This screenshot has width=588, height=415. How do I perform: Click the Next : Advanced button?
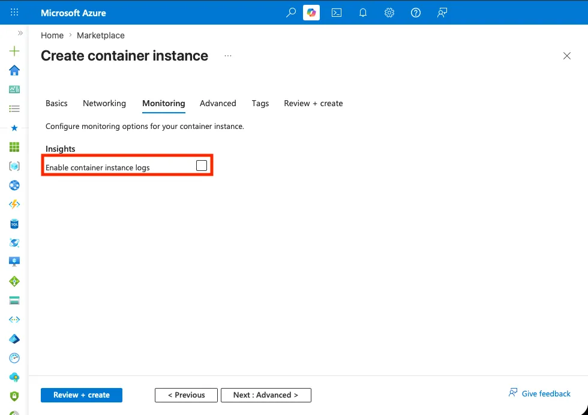pyautogui.click(x=266, y=395)
